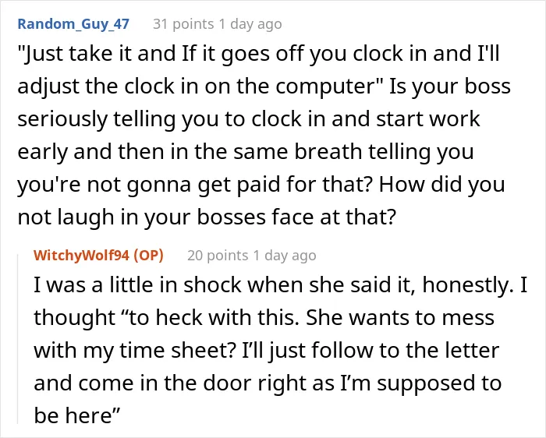
Task: Open timestamp of Random_Guy_47's comment
Action: point(250,24)
